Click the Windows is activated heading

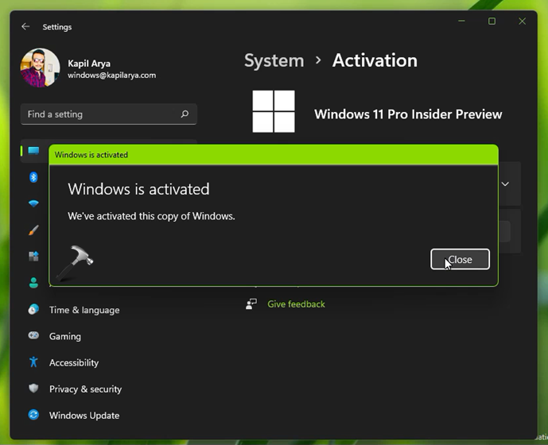(x=138, y=189)
